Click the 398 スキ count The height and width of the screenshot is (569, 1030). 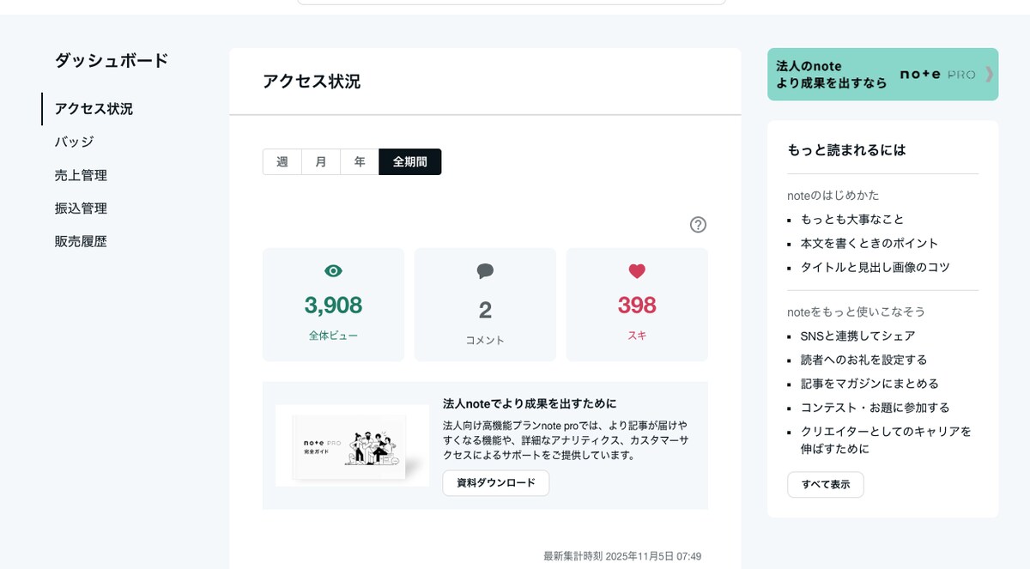click(x=637, y=305)
